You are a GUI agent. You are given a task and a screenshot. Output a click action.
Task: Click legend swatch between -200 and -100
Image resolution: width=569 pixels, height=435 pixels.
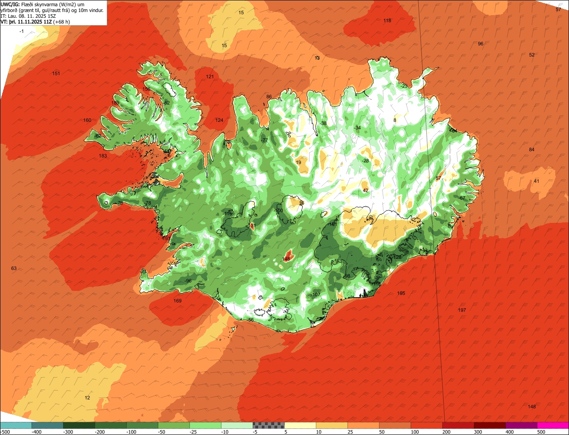coord(110,425)
